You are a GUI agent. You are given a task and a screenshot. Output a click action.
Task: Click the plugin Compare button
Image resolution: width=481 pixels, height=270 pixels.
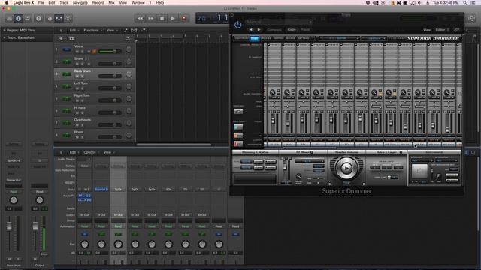(x=274, y=30)
